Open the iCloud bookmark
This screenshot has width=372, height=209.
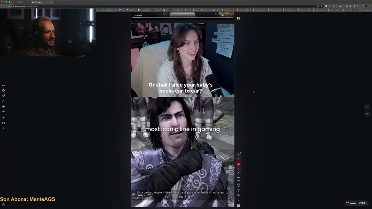(173, 10)
